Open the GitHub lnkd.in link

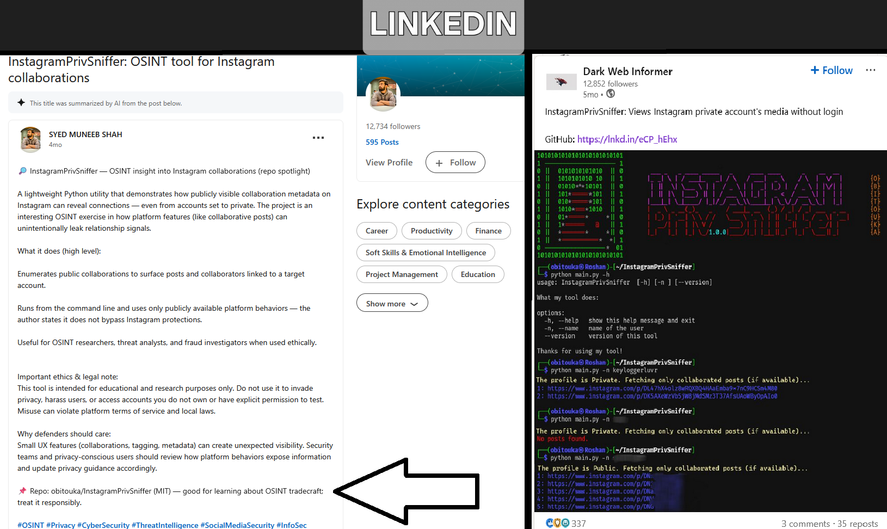click(x=627, y=139)
